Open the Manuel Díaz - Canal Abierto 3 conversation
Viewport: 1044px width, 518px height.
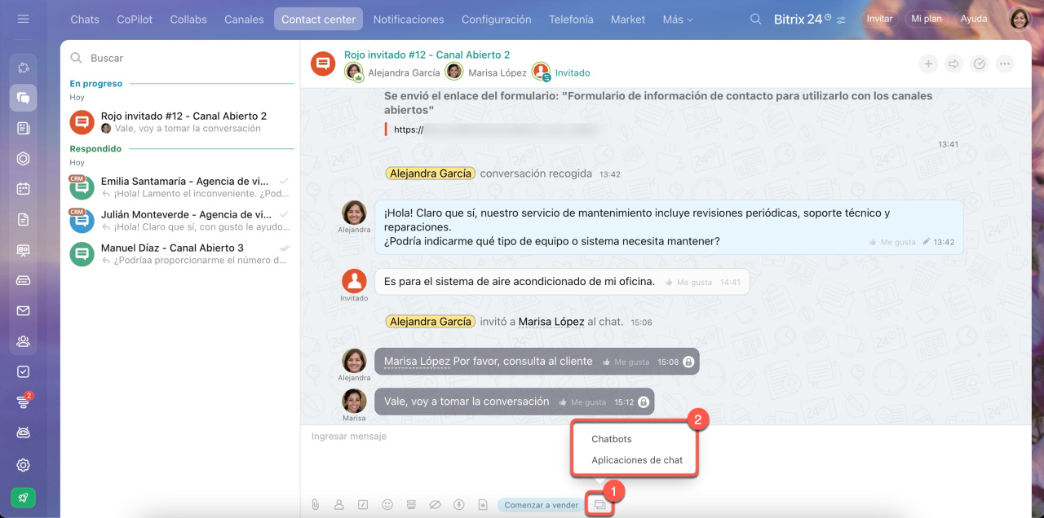(x=180, y=253)
